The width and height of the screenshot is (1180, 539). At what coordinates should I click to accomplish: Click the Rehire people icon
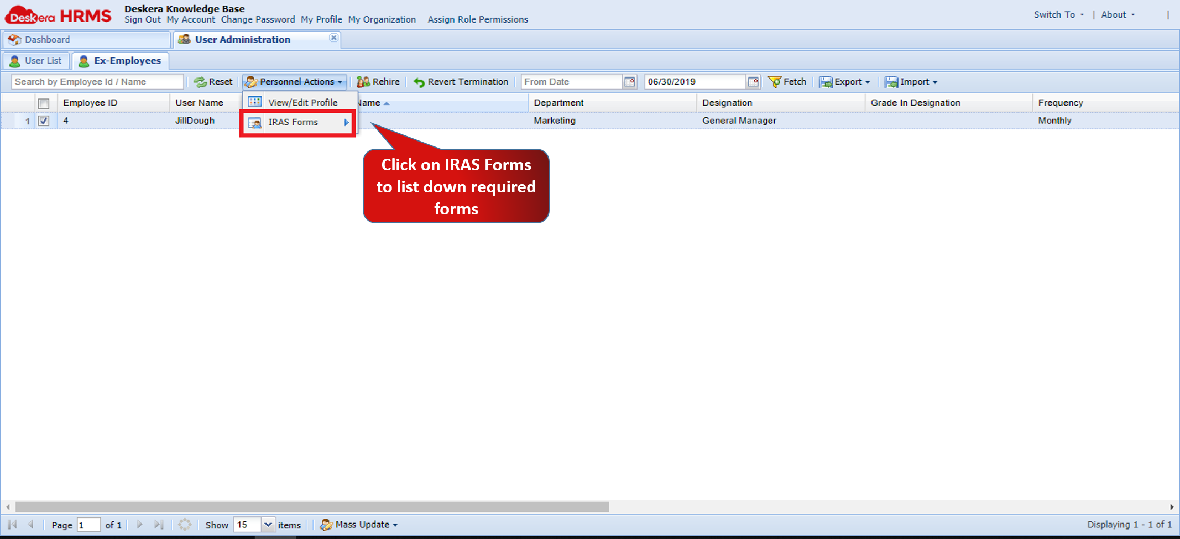click(363, 82)
